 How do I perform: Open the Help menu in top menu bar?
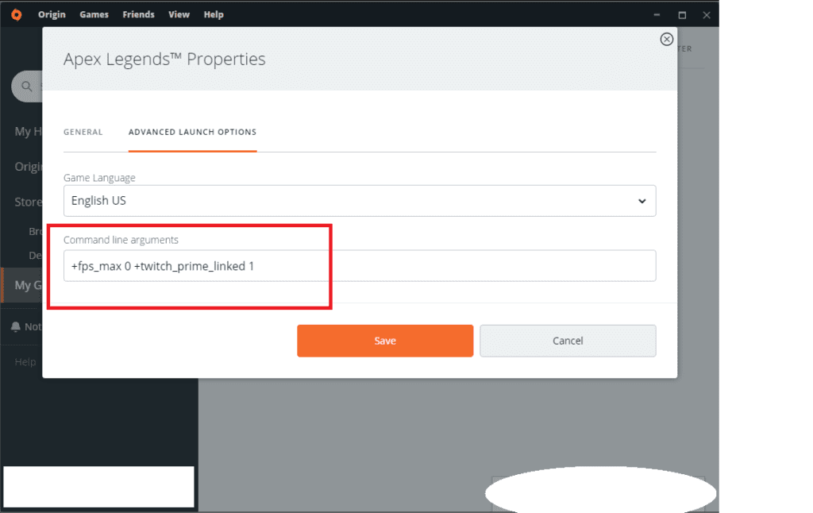pyautogui.click(x=214, y=14)
